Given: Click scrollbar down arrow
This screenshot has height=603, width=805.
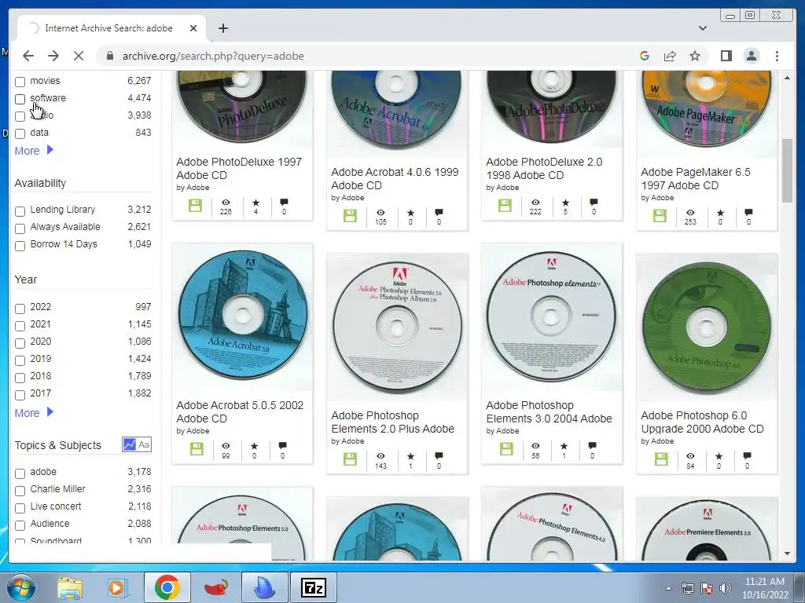Looking at the screenshot, I should pos(787,554).
